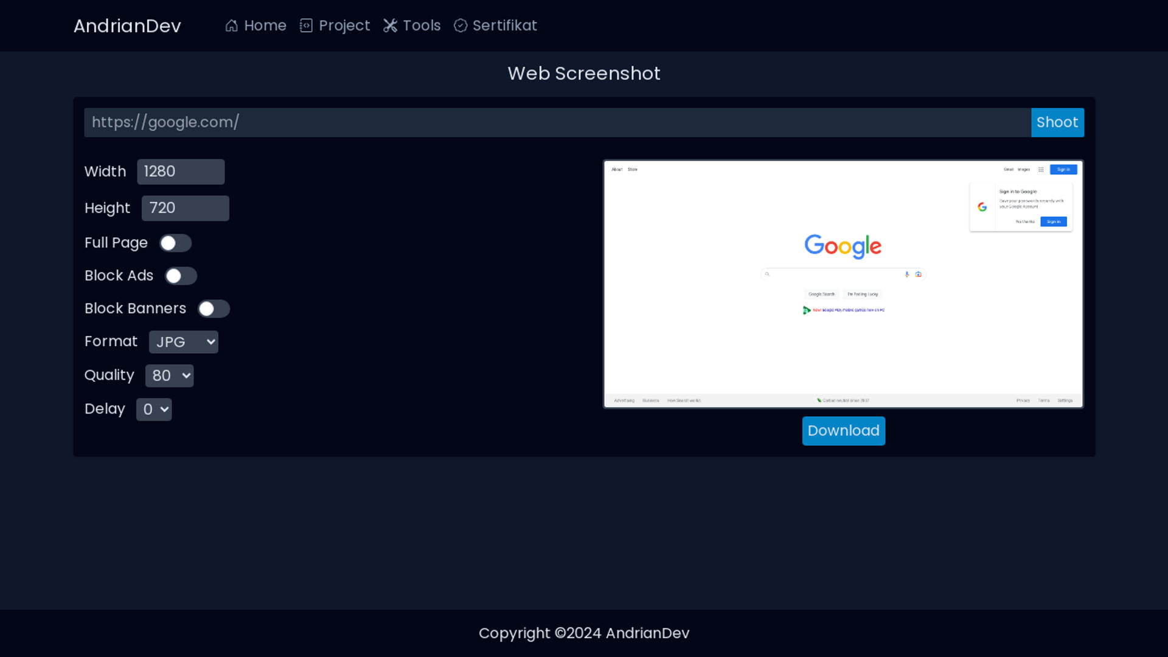Screen dimensions: 1168x657
Task: Open the Sertifikat menu item
Action: (x=495, y=26)
